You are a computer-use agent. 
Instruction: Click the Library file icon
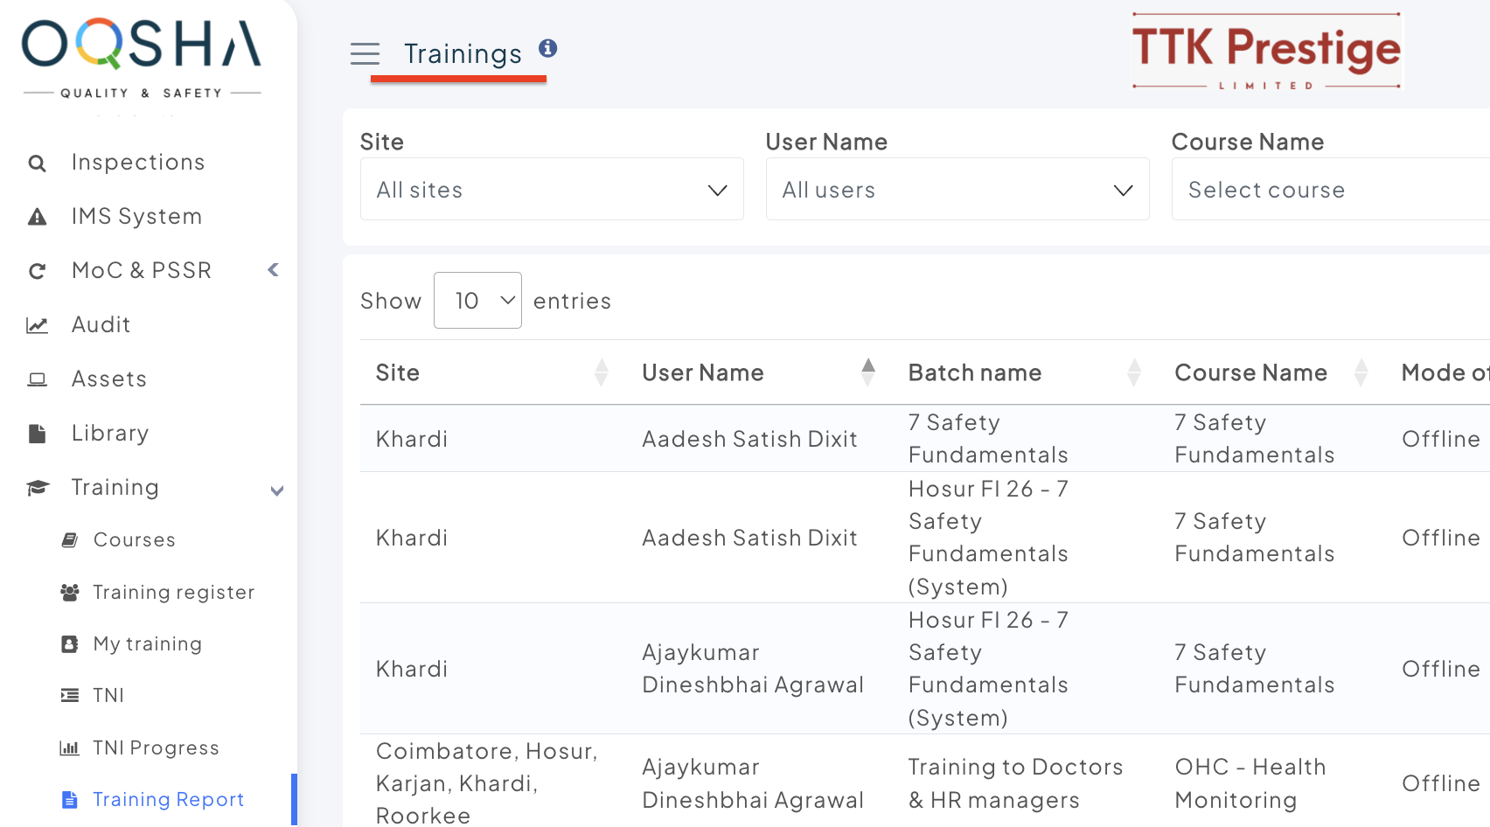pyautogui.click(x=37, y=434)
